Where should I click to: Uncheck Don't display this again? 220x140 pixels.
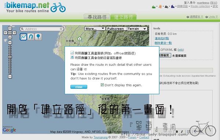(x=102, y=85)
